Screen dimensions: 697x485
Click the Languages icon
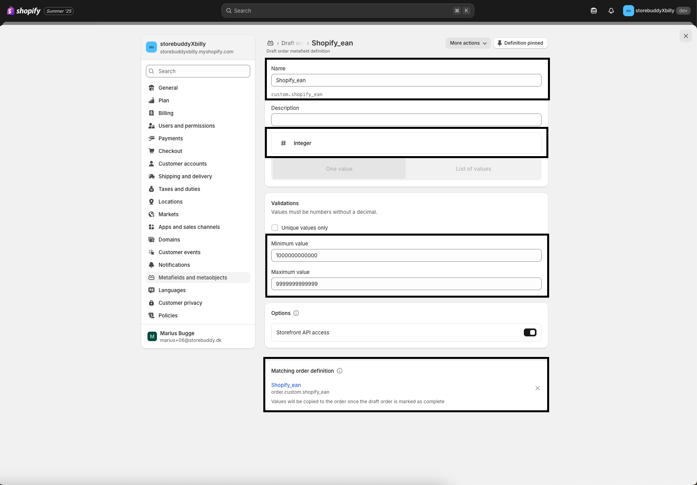151,290
